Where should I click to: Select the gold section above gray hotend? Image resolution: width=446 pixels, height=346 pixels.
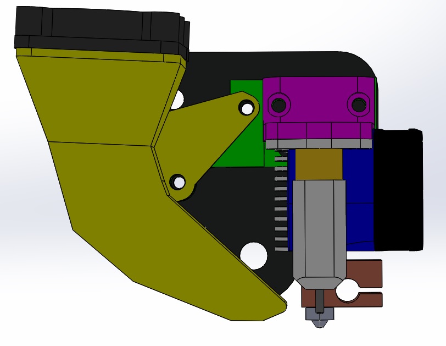319,164
